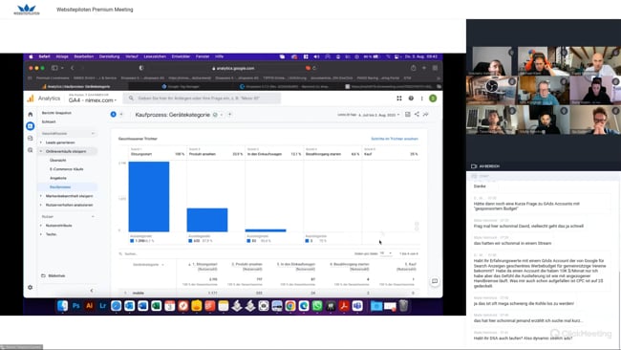621x350 pixels.
Task: Open Bibliothek in Analytics sidebar
Action: (54, 275)
